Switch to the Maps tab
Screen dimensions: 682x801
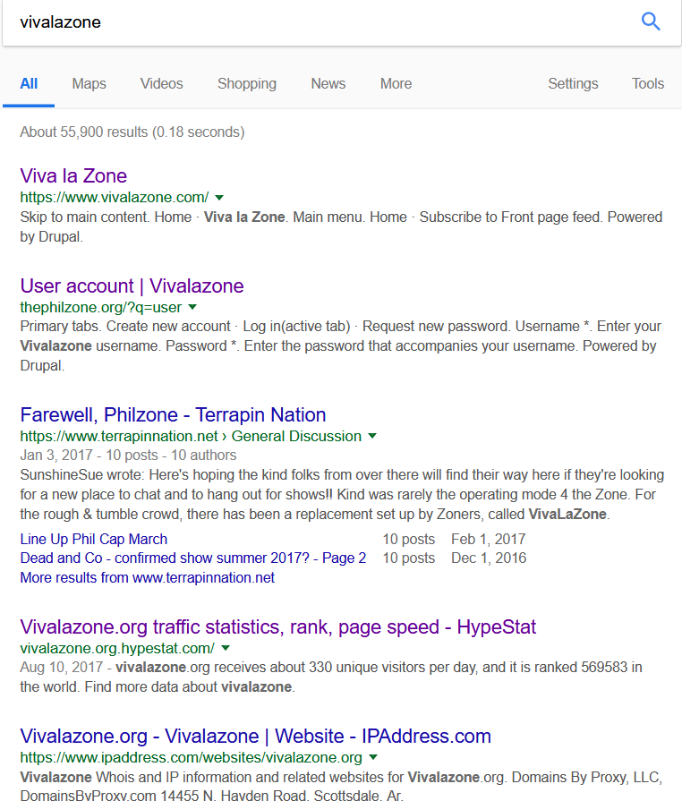pyautogui.click(x=89, y=84)
